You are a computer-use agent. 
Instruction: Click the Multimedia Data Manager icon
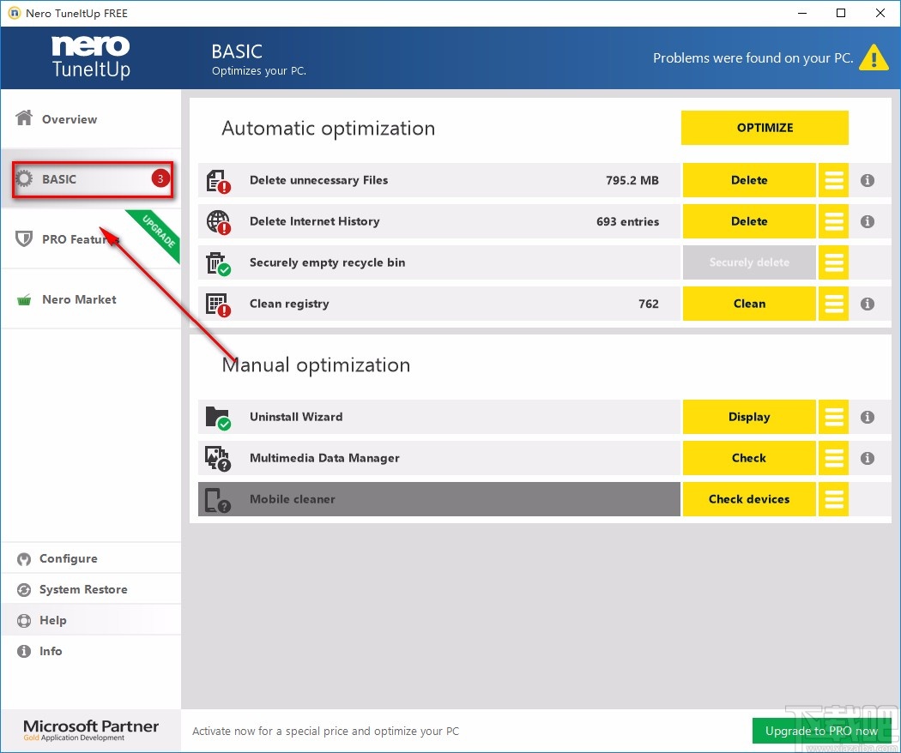218,459
